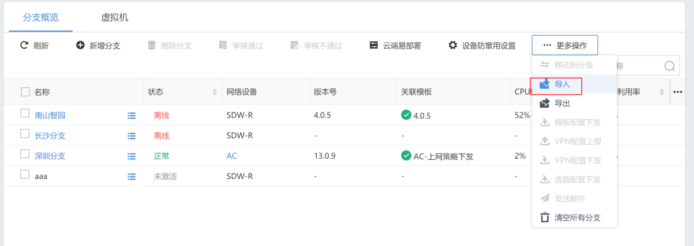
Task: Tick the checkbox for 深圳分支 row
Action: click(25, 155)
